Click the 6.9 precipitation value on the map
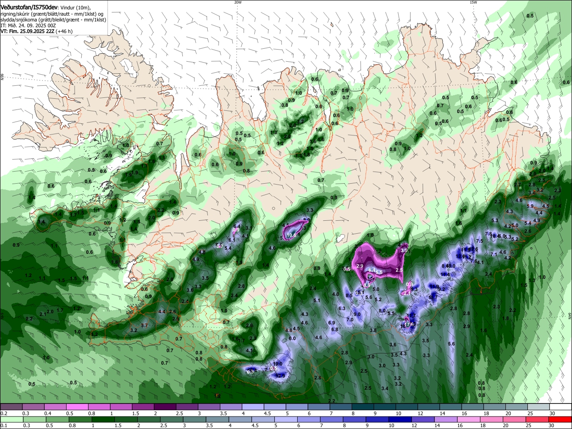572x429 pixels. (x=332, y=323)
